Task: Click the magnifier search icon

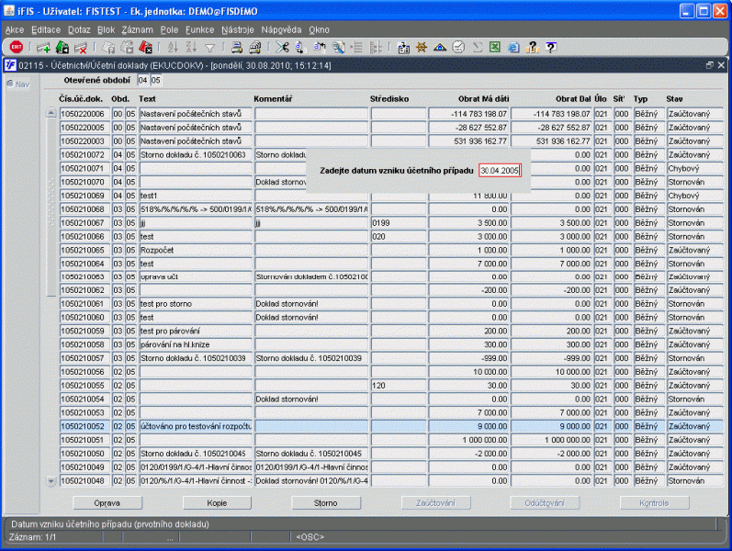Action: tap(338, 47)
